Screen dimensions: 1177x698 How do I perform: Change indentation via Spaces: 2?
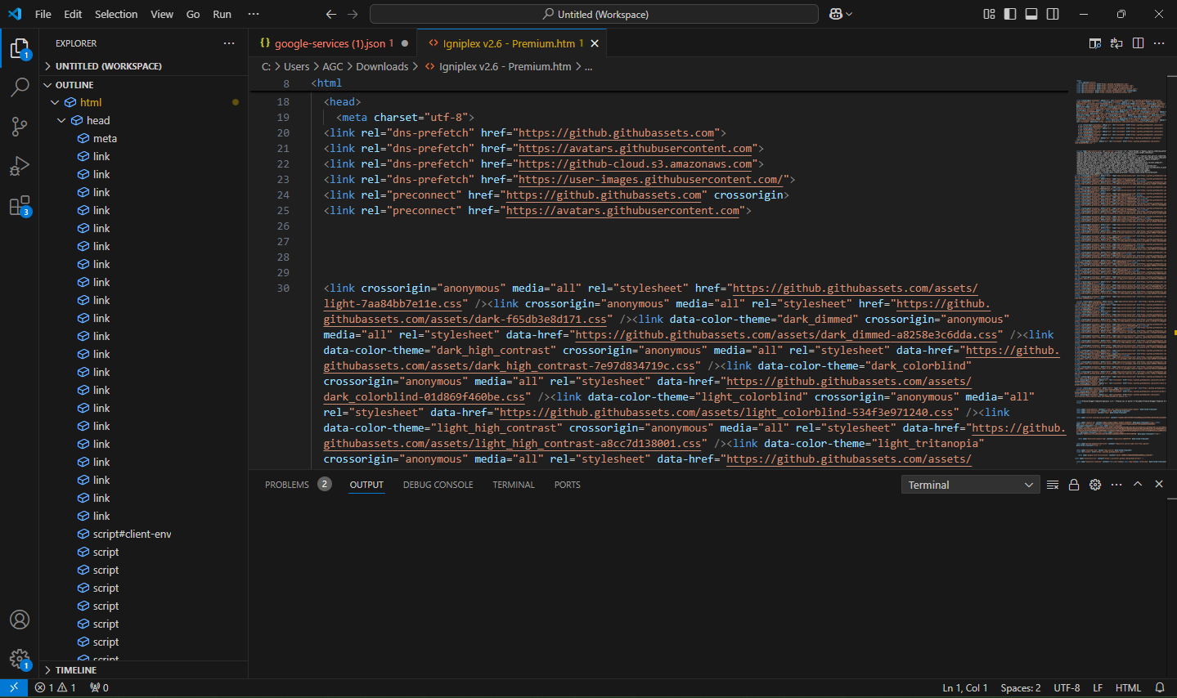1020,688
